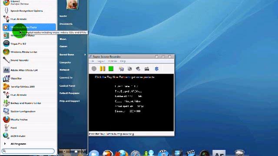Click the 'Press the Stop button' status bar text
The height and width of the screenshot is (156, 278).
click(111, 134)
